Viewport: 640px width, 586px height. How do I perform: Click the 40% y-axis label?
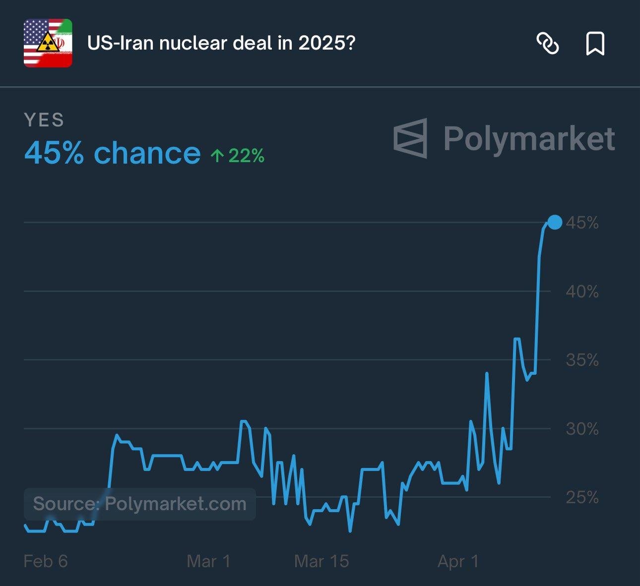[x=582, y=292]
